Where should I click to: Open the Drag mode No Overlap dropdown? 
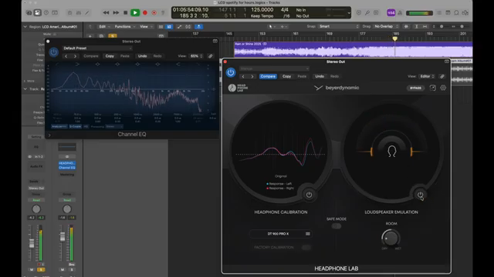tap(386, 26)
